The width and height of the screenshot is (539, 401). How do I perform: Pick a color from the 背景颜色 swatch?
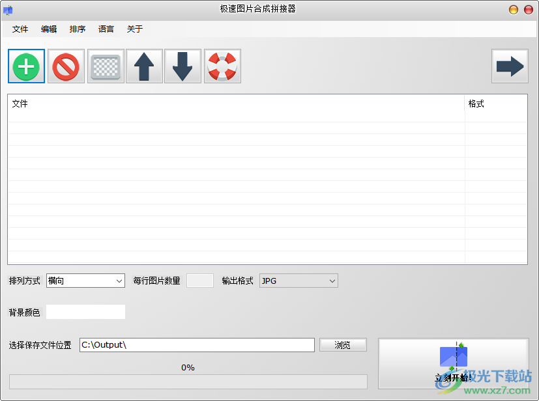tap(85, 312)
